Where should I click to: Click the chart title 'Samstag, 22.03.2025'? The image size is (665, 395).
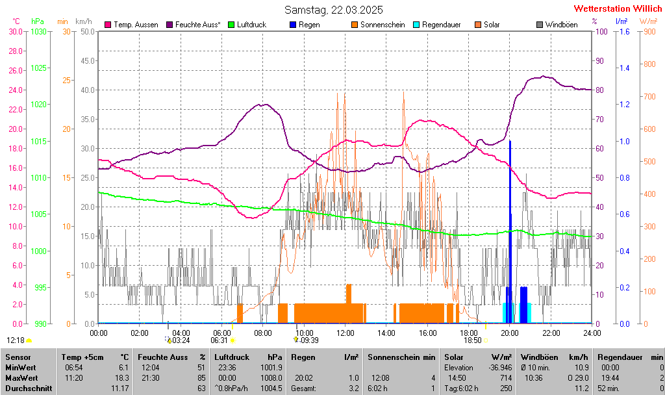334,10
